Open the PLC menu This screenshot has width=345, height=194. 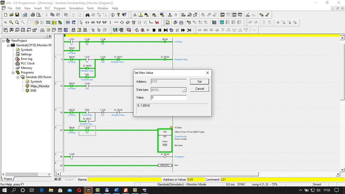coord(47,8)
